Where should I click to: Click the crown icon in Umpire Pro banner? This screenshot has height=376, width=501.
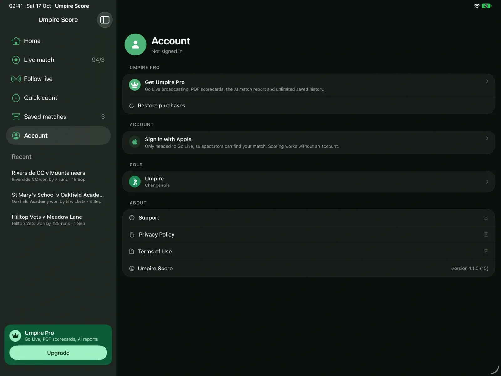pyautogui.click(x=15, y=336)
